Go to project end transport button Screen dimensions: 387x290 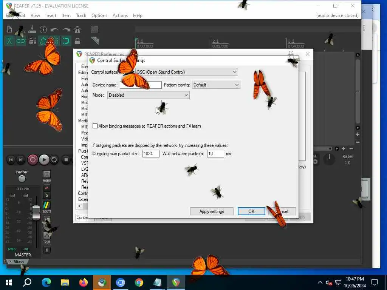click(x=21, y=160)
